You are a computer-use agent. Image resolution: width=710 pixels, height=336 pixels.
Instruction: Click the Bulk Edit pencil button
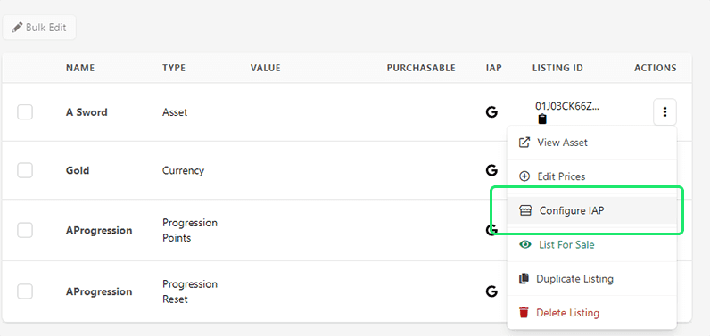[x=39, y=28]
